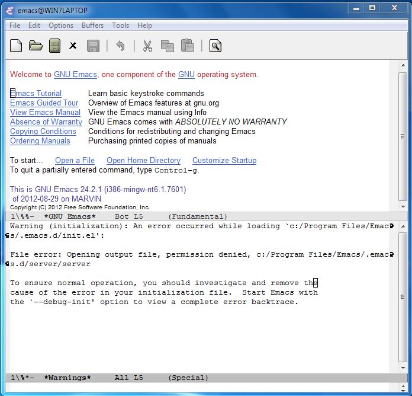
Task: Click the (Special) mode indicator
Action: pyautogui.click(x=188, y=378)
